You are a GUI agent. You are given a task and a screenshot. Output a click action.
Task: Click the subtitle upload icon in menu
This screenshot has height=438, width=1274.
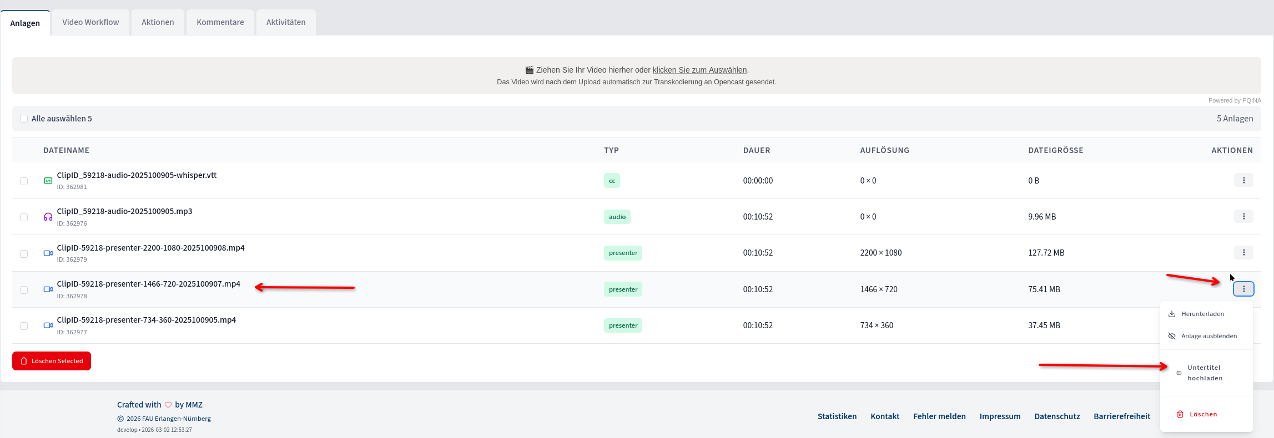click(1179, 373)
